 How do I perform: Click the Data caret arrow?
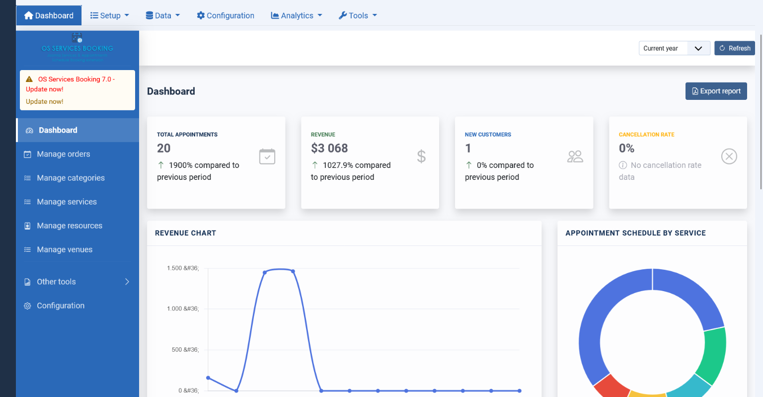[178, 15]
